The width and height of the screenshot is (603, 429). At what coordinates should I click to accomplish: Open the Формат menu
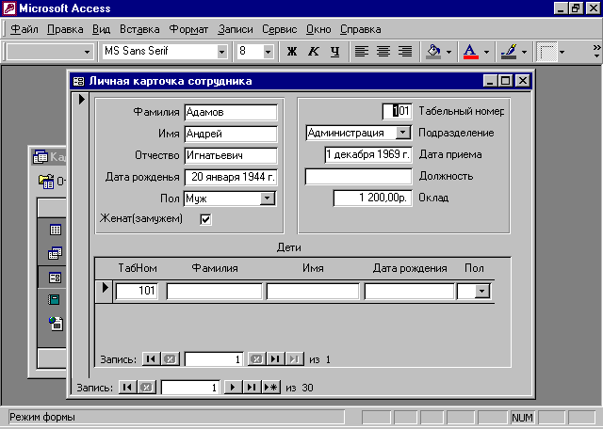click(x=188, y=29)
